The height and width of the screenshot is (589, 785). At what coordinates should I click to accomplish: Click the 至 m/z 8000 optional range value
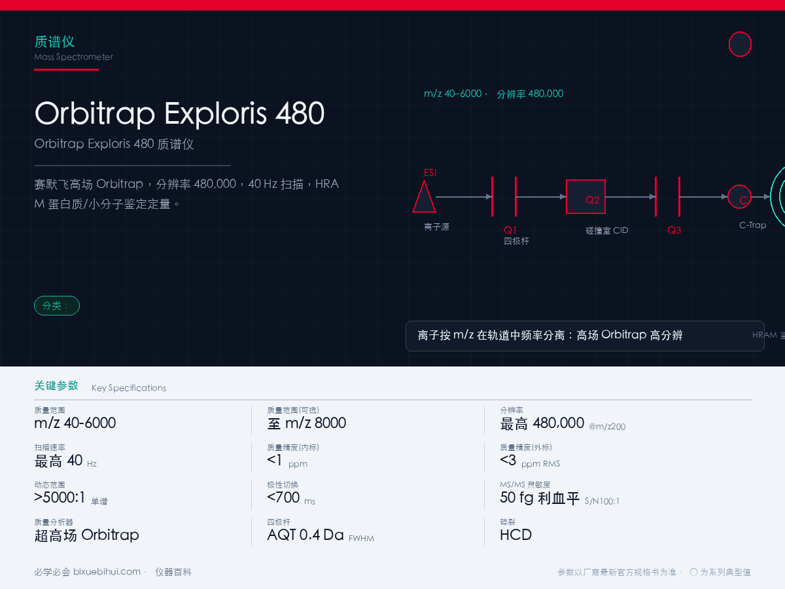pos(307,423)
